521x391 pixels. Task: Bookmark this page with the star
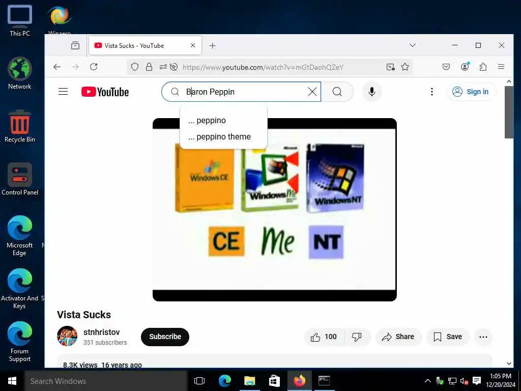(404, 67)
